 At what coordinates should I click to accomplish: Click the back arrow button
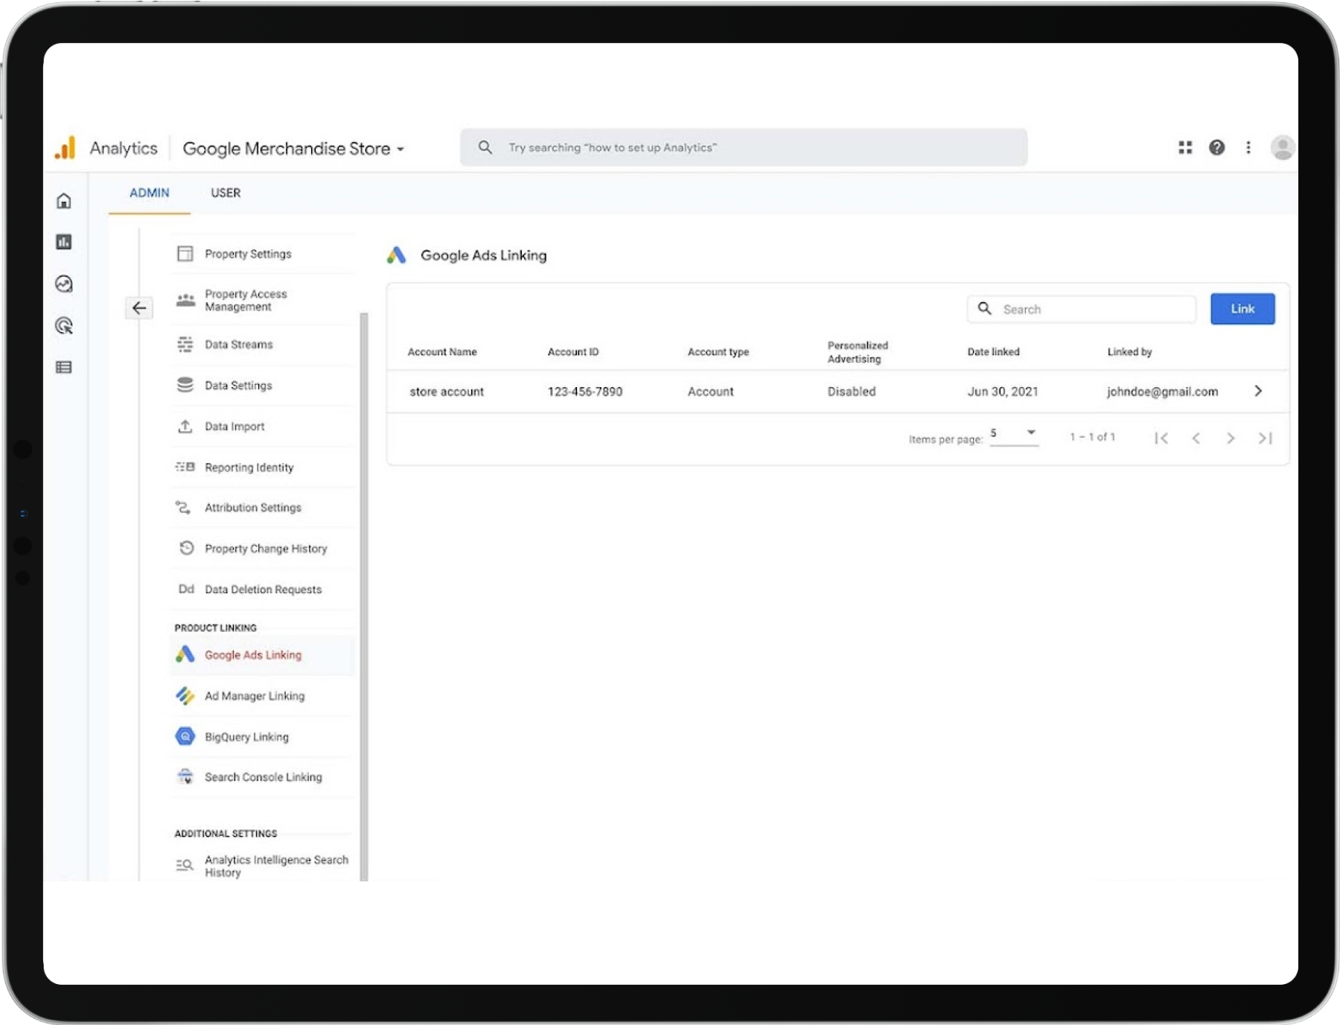click(139, 308)
